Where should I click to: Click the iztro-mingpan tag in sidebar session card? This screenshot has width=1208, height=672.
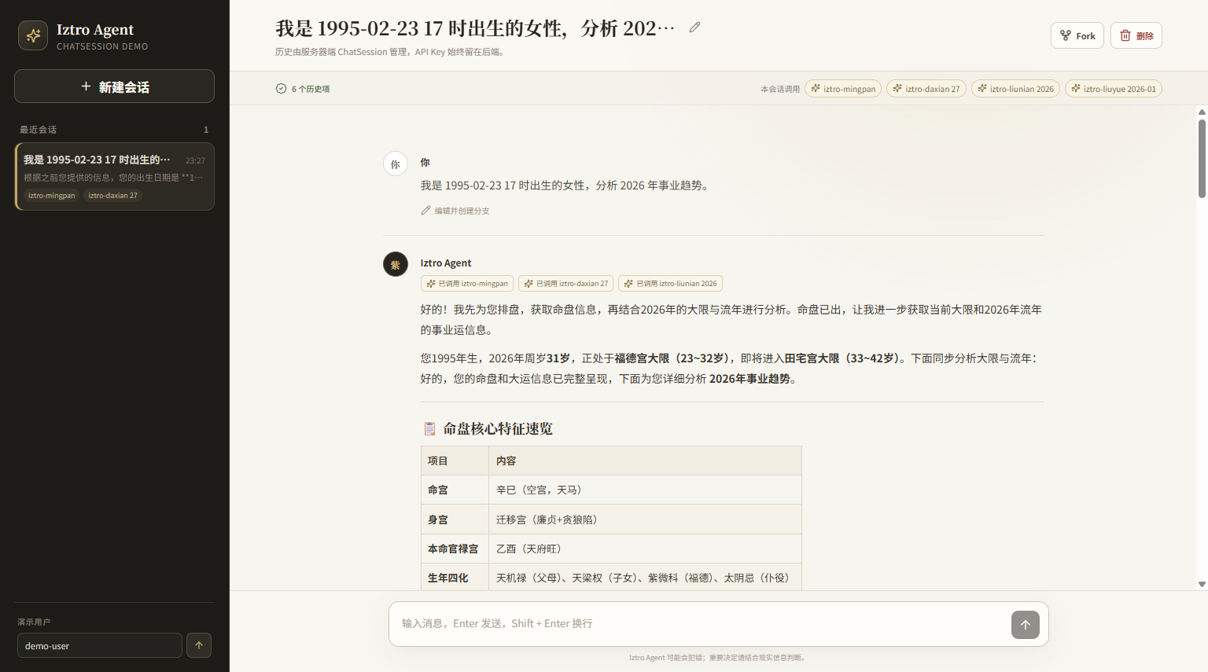pos(52,196)
